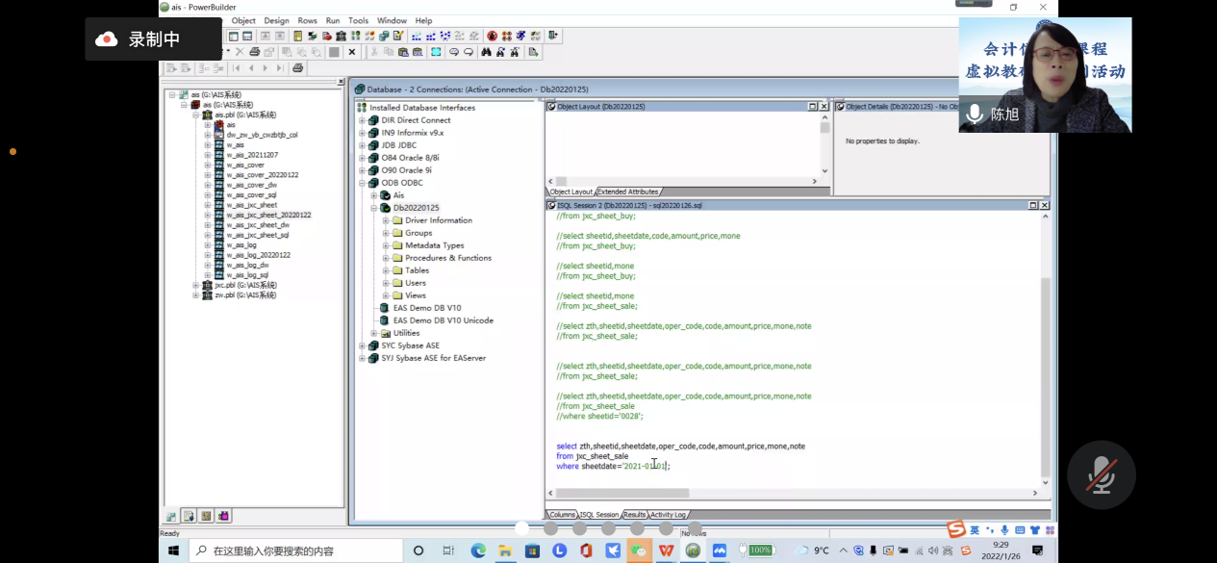Select w_ais_jxc_sheet_sql in the system tree
The image size is (1217, 563).
[257, 235]
